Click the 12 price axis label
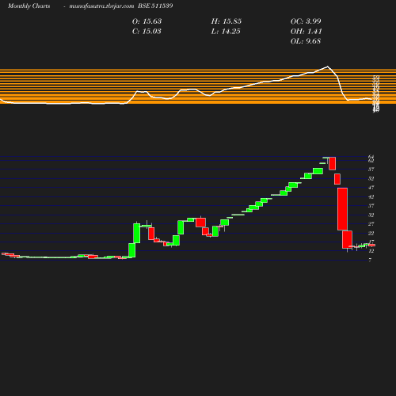This screenshot has width=396, height=396. pos(371,251)
